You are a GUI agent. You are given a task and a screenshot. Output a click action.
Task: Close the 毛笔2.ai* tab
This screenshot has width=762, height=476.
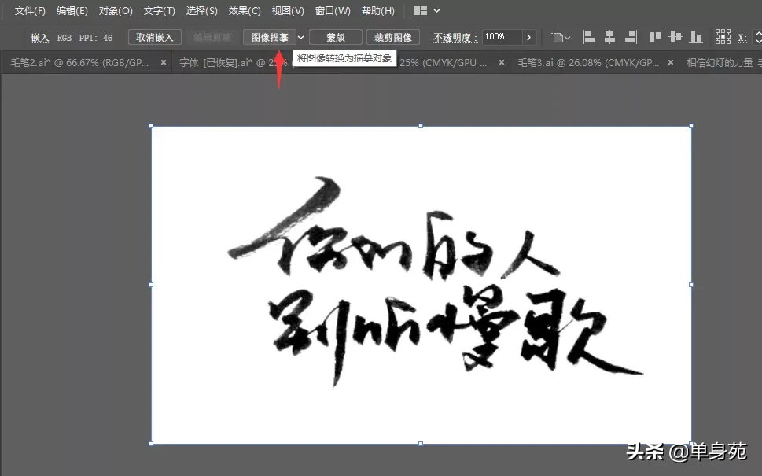pyautogui.click(x=164, y=62)
